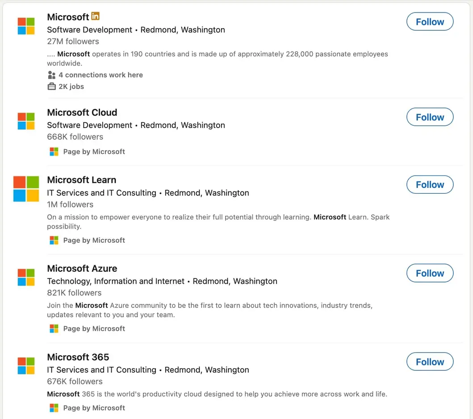Open the Microsoft 365 company page
Screen dimensions: 473x419
pyautogui.click(x=78, y=357)
